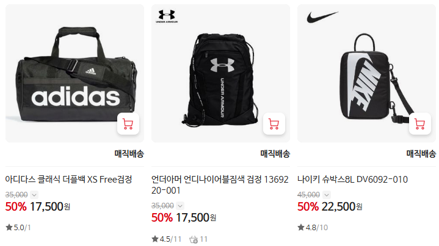Expand price details next to Under Armour 35,000
439x246 pixels.
(180, 206)
